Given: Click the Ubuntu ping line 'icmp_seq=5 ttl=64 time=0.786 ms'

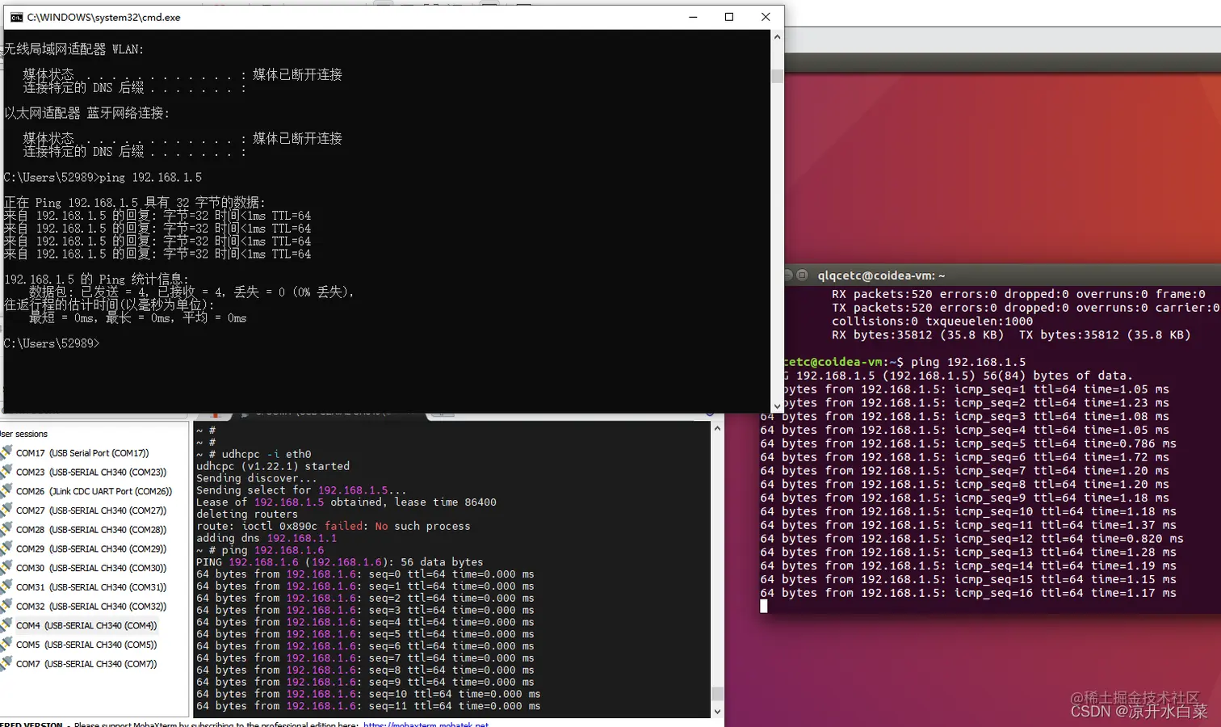Looking at the screenshot, I should point(968,443).
